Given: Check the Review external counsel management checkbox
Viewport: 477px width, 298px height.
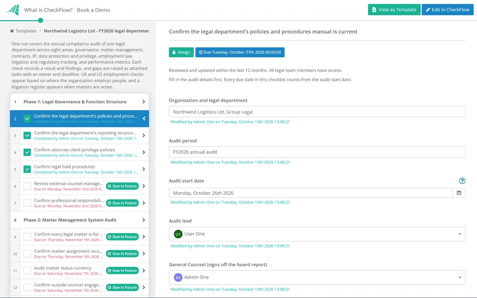Looking at the screenshot, I should (27, 186).
